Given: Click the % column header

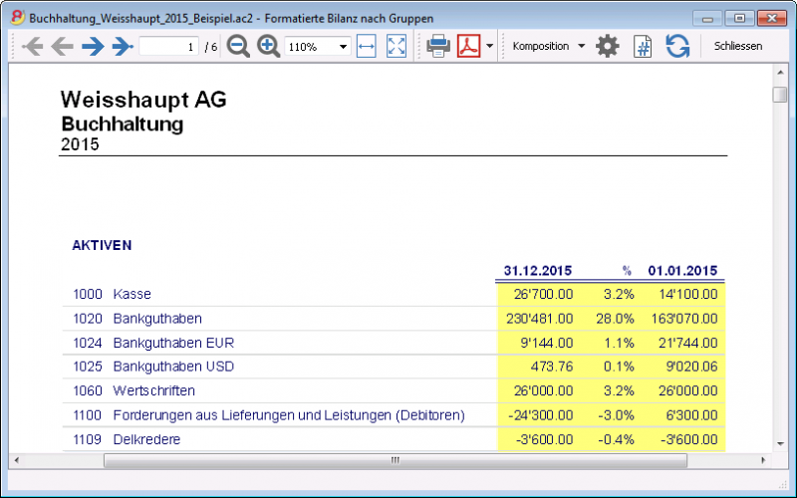Looking at the screenshot, I should point(627,271).
